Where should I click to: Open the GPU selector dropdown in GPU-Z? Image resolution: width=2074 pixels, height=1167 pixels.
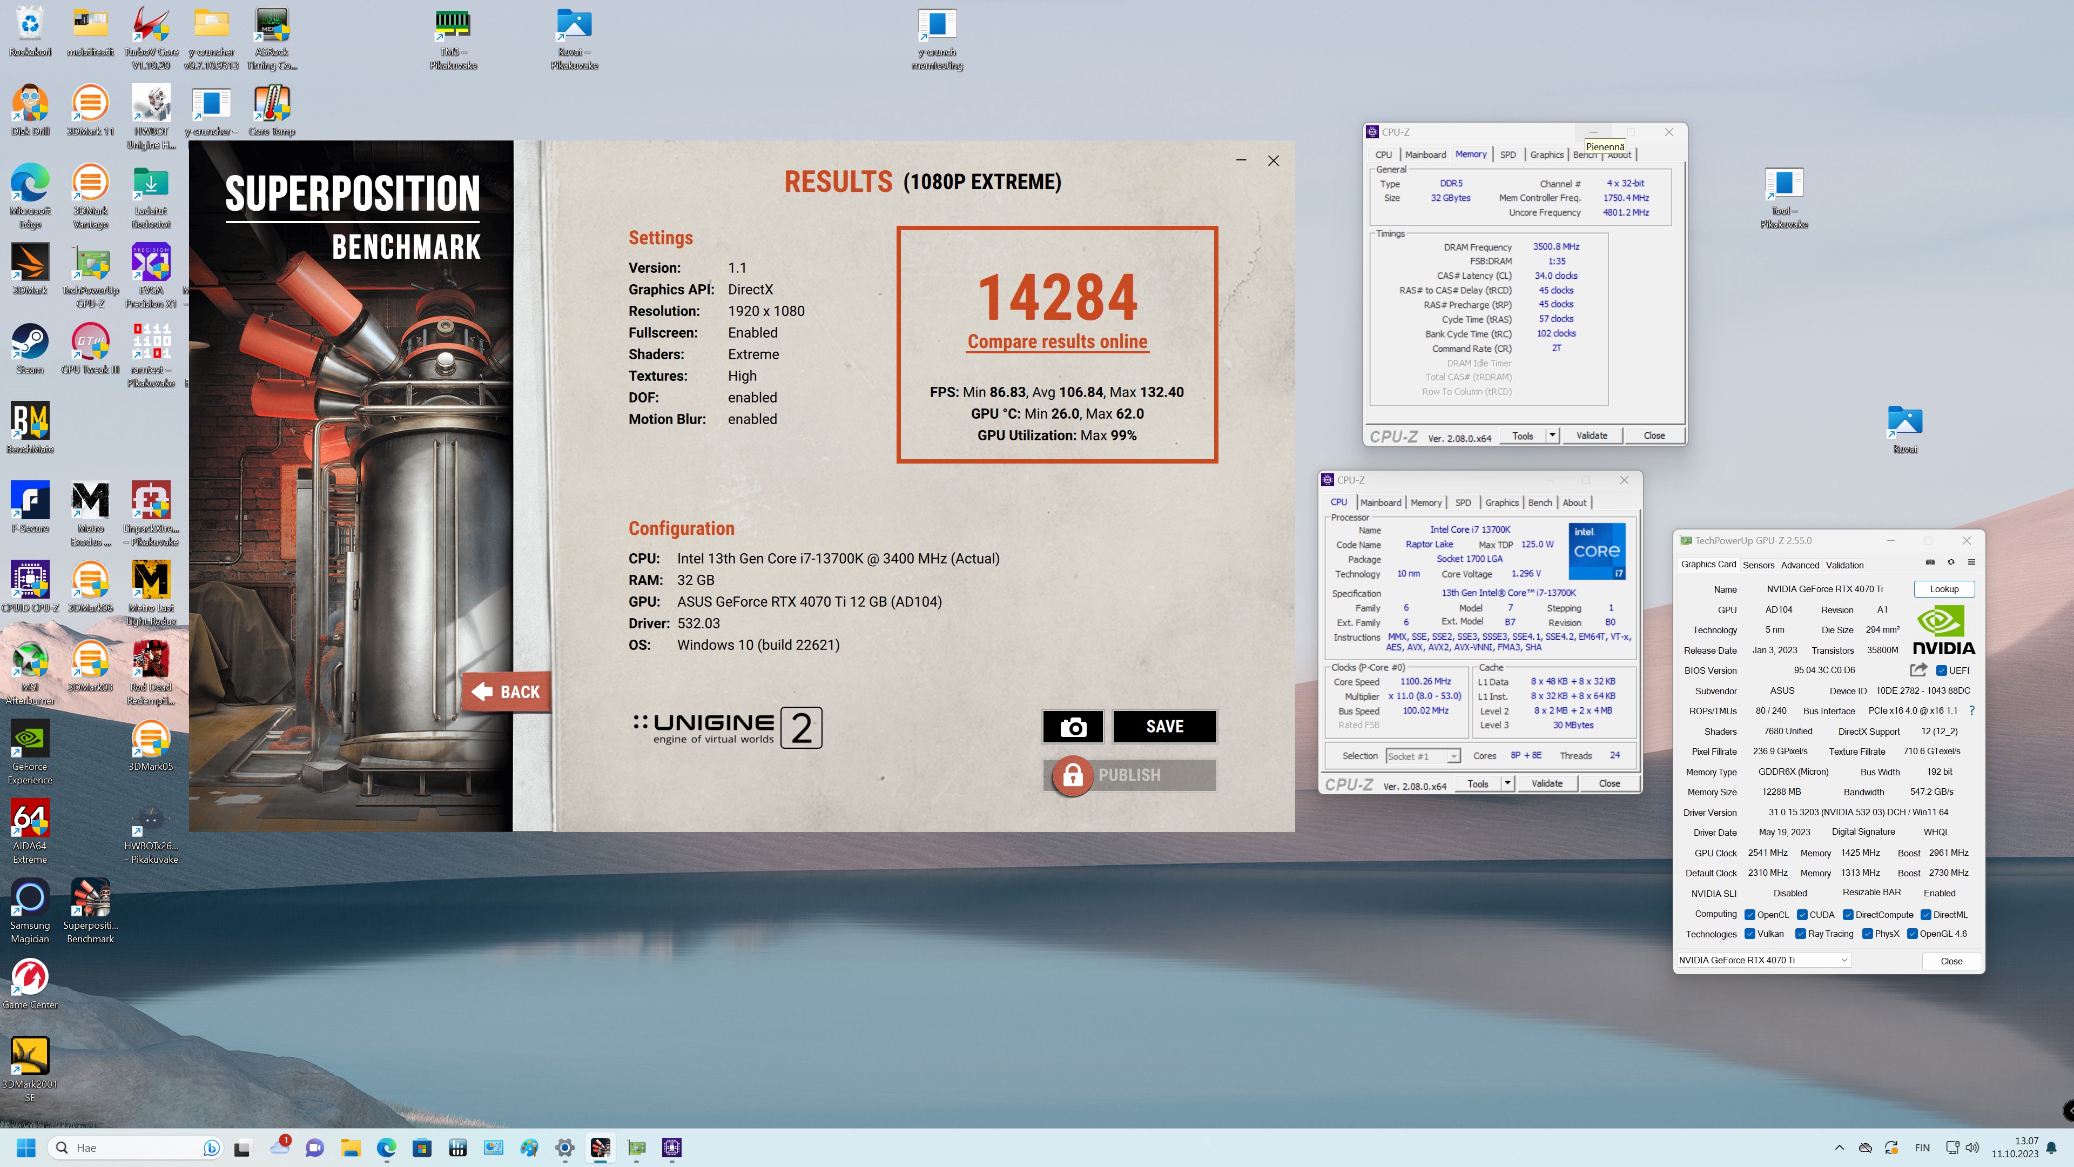pyautogui.click(x=1763, y=960)
